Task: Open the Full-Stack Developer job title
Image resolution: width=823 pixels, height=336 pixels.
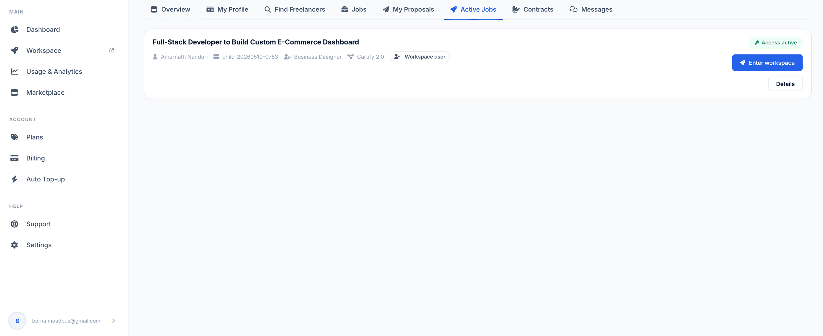Action: pos(255,42)
